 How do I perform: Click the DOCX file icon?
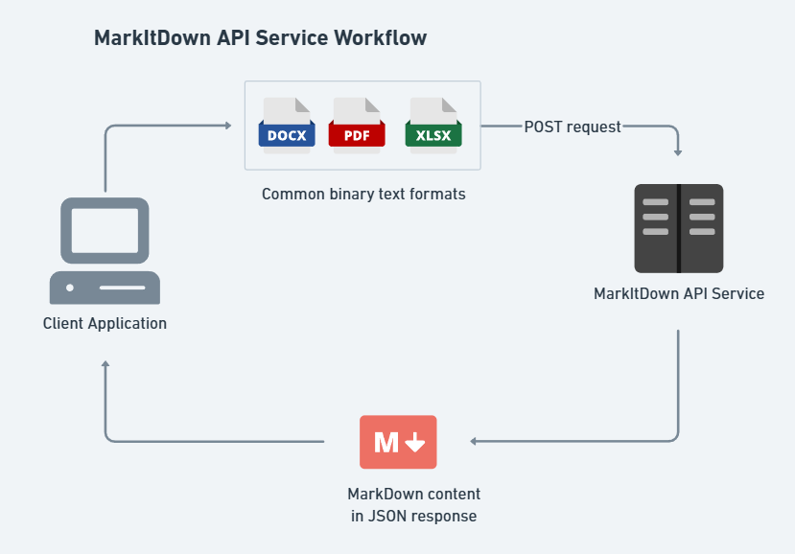click(287, 126)
